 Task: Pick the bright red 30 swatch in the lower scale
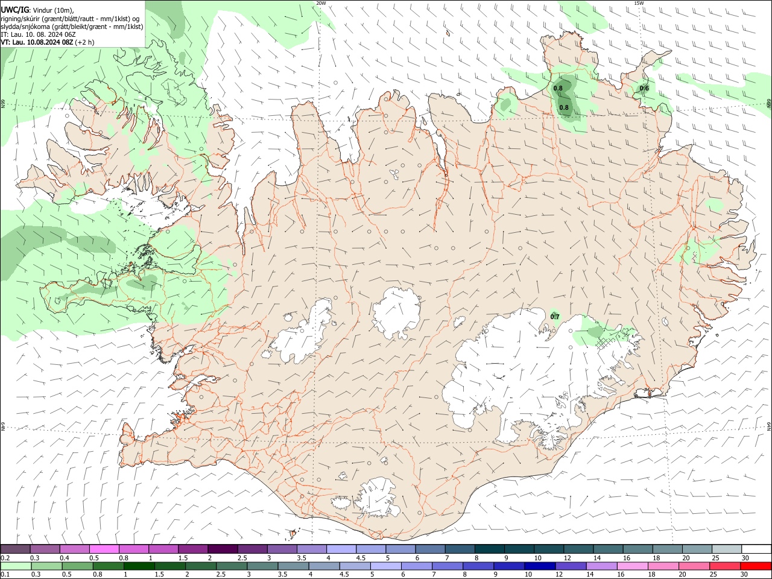coord(756,566)
